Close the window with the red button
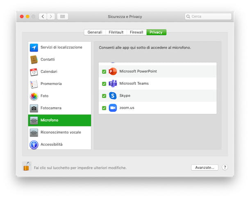The image size is (250, 198). point(22,16)
